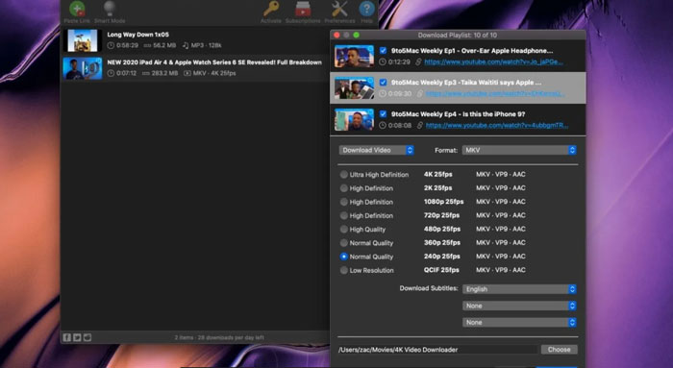Screen dimensions: 673x368
Task: Uncheck the 9to5Mac Weekly Ep4 checkbox
Action: click(x=383, y=114)
